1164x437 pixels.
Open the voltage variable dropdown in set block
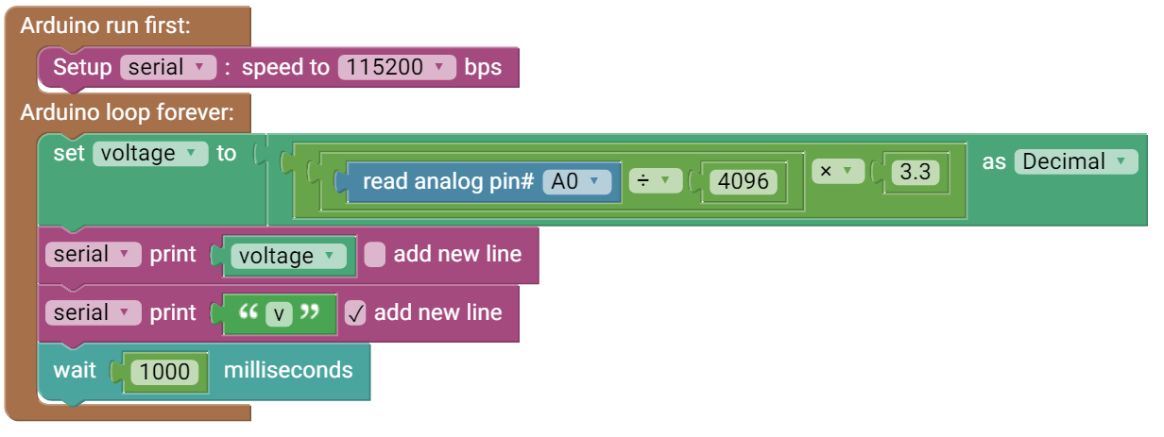click(150, 154)
